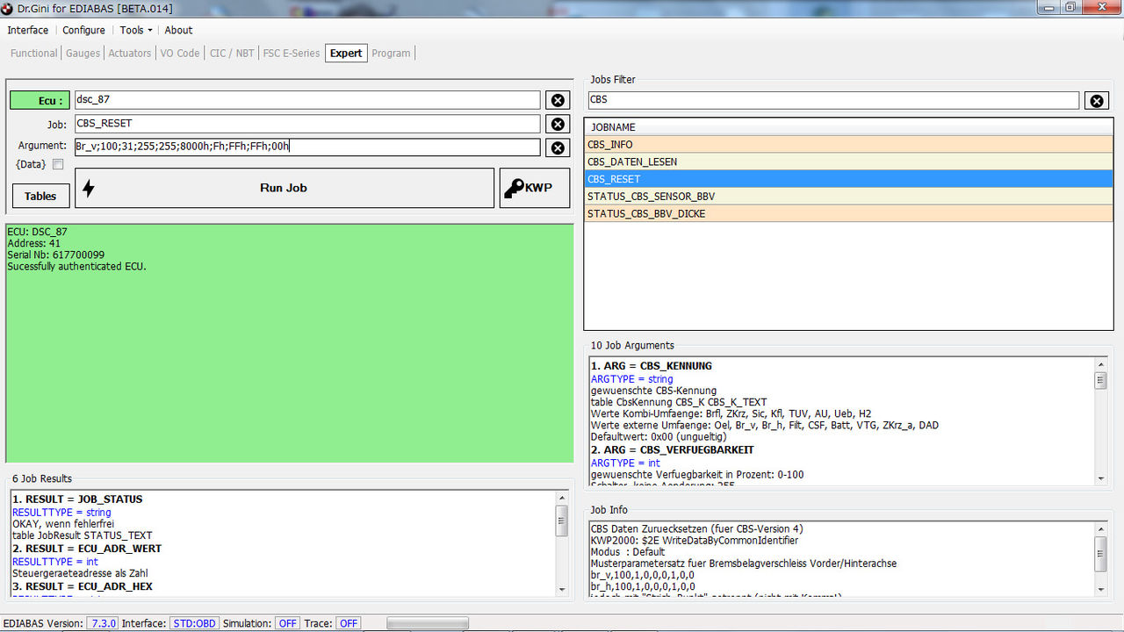Switch to the Actuators tab
Image resolution: width=1124 pixels, height=632 pixels.
pos(129,54)
